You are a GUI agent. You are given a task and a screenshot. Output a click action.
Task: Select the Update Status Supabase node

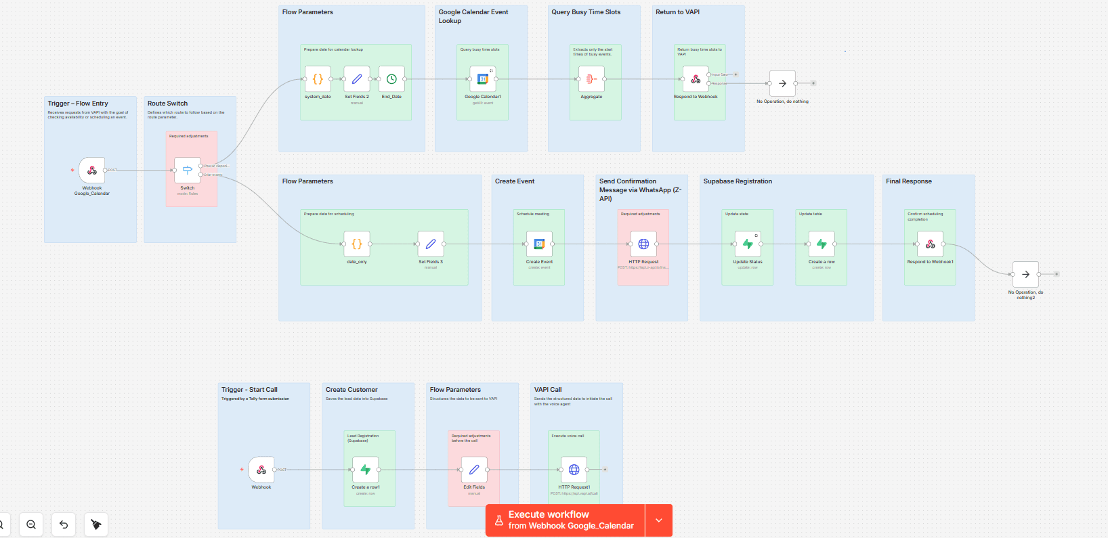pos(748,244)
